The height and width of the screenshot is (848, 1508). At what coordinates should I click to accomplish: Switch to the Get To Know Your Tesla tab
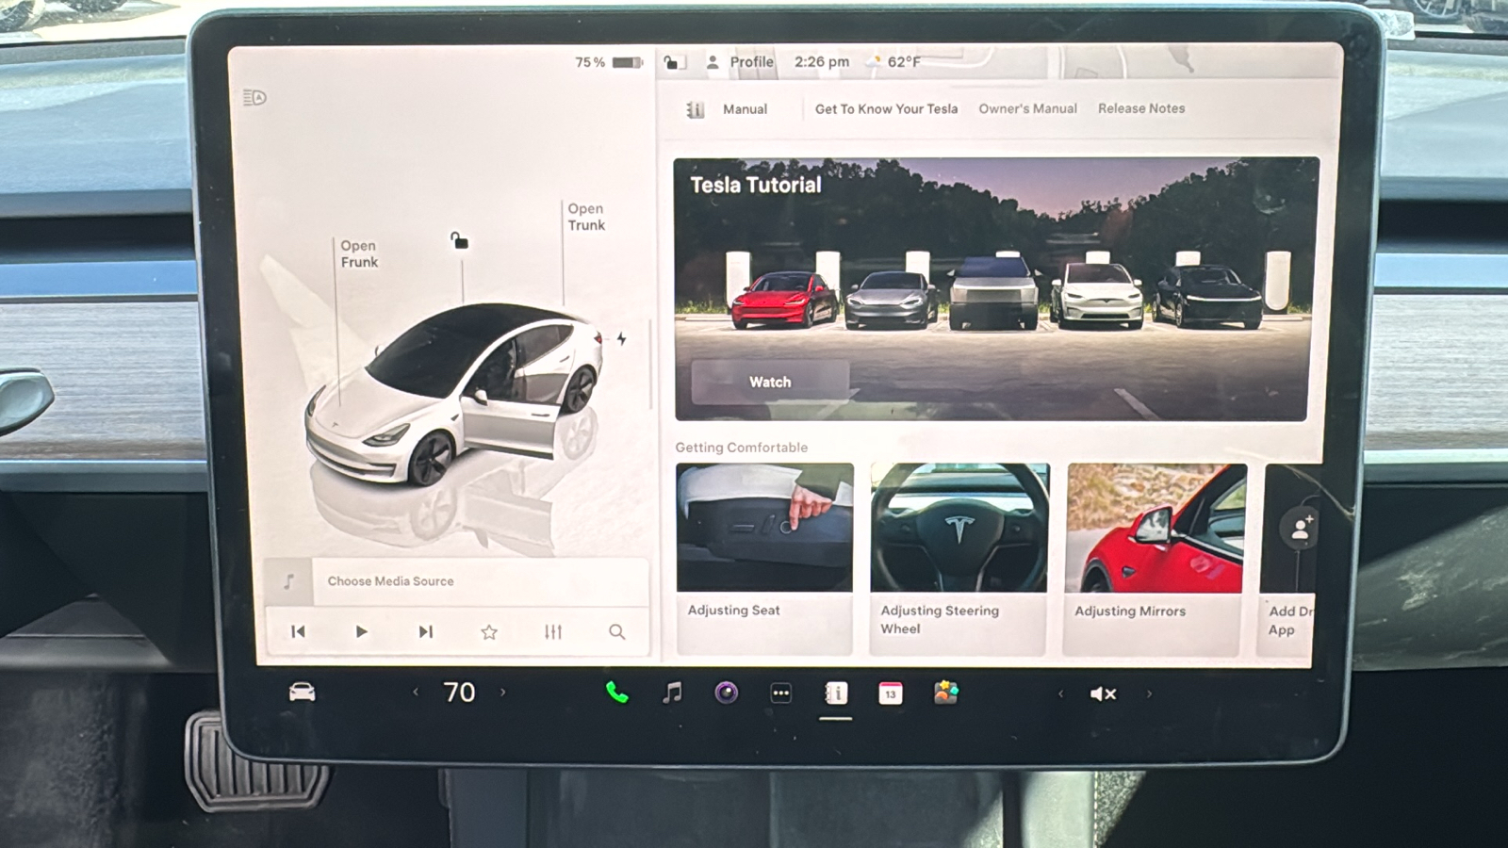click(x=885, y=108)
